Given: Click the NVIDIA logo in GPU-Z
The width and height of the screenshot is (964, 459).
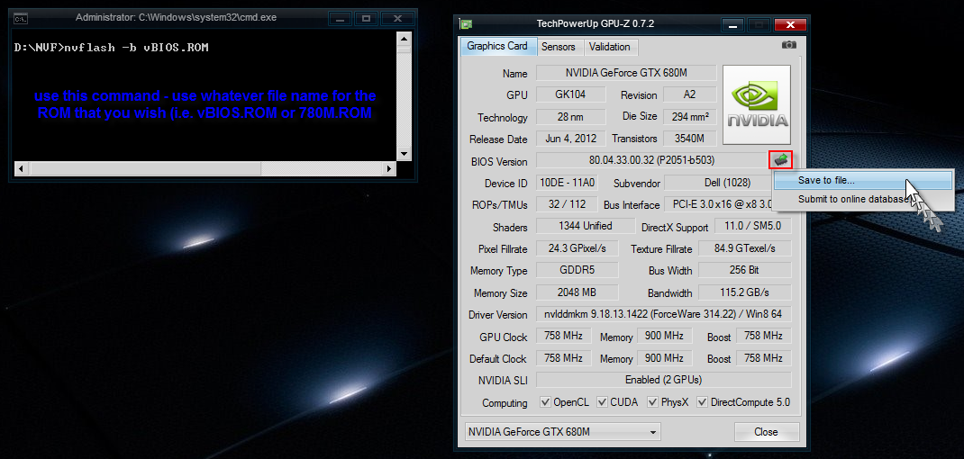Looking at the screenshot, I should click(756, 105).
